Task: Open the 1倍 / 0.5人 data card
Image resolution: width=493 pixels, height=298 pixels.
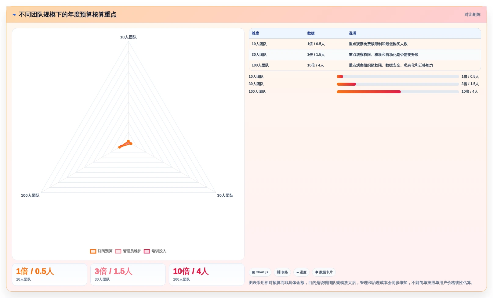Action: click(x=49, y=275)
